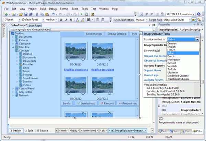Screen dimensions: 206x141
Task: Open the Toolbox side panel
Action: 4,31
